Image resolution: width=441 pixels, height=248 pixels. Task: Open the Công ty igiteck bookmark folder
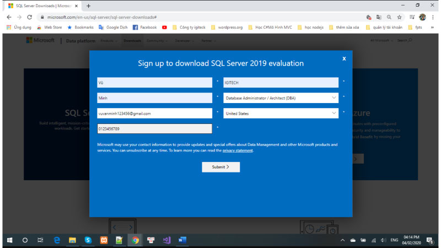[x=189, y=27]
